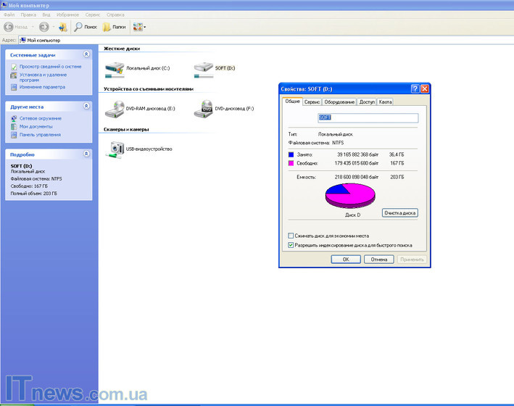514x406 pixels.
Task: Click the SOFT volume label text field
Action: point(368,117)
